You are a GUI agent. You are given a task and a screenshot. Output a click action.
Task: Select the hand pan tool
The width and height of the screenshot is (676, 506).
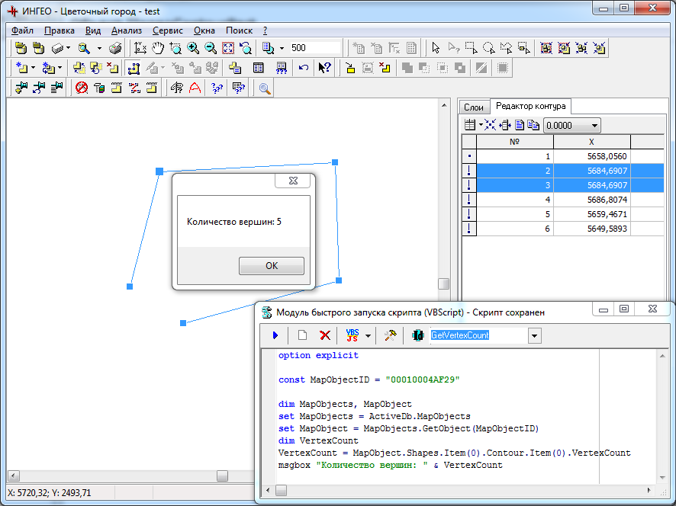158,48
